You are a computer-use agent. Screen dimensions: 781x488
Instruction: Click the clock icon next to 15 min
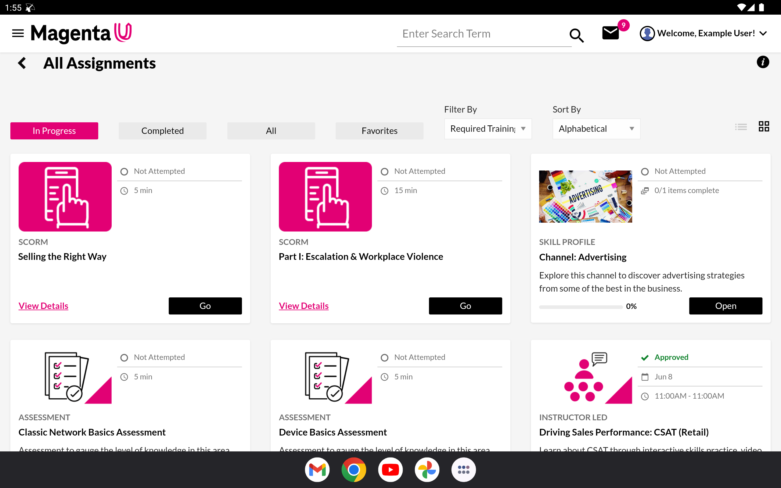384,191
